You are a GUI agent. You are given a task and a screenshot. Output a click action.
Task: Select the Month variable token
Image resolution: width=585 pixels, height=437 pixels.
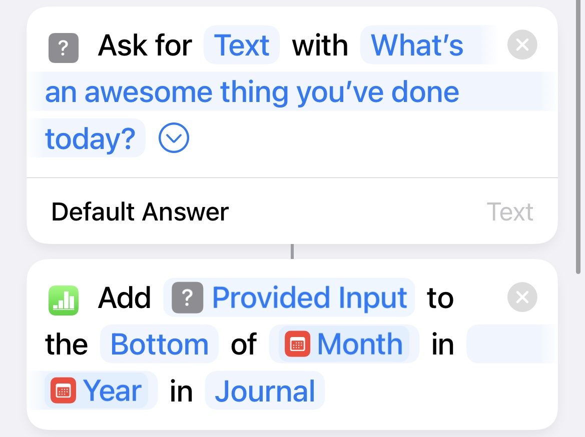pyautogui.click(x=344, y=343)
